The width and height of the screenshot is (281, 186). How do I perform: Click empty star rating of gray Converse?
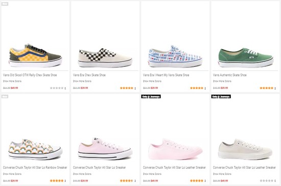point(267,180)
